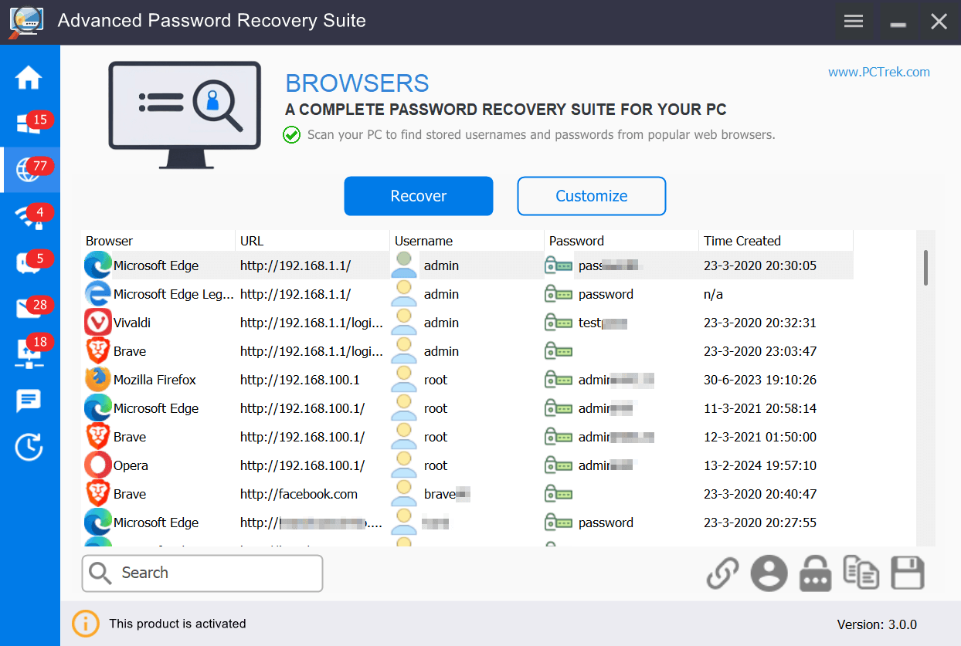Screen dimensions: 961x646
Task: Open Wi-Fi passwords section in sidebar
Action: tap(29, 217)
